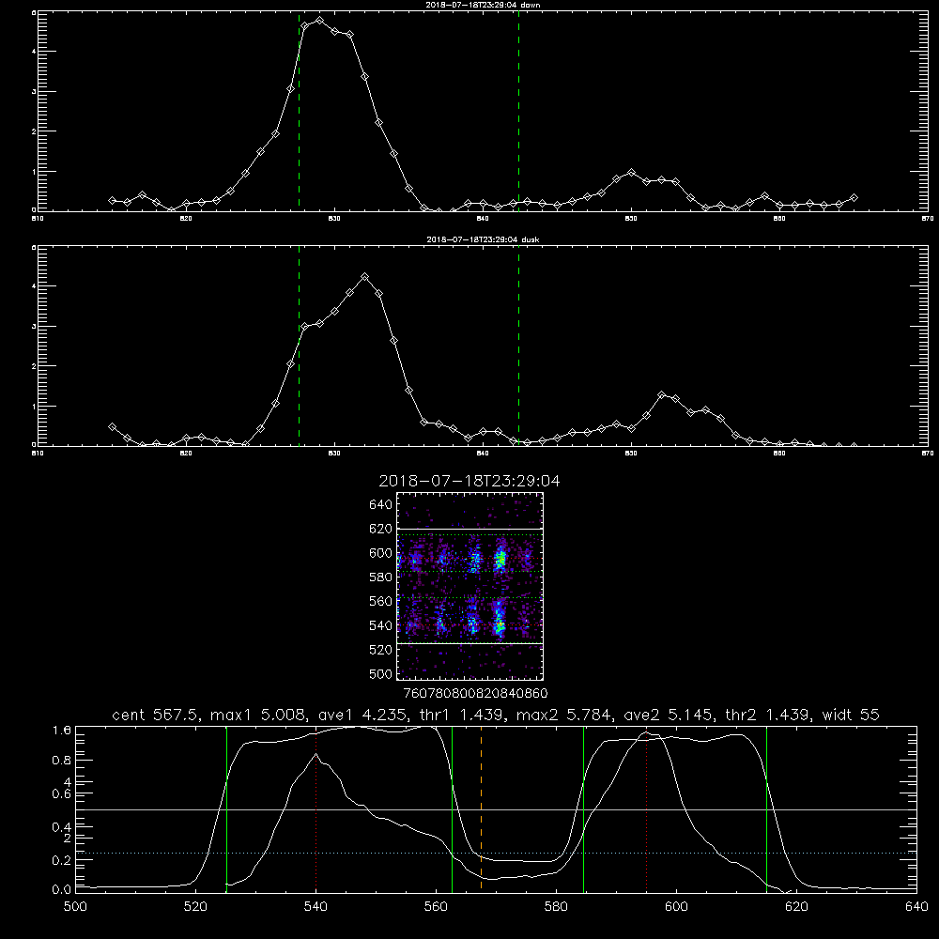This screenshot has width=939, height=939.
Task: Click the '2018-07-18T23:29:04 dusk' plot title
Action: point(483,239)
